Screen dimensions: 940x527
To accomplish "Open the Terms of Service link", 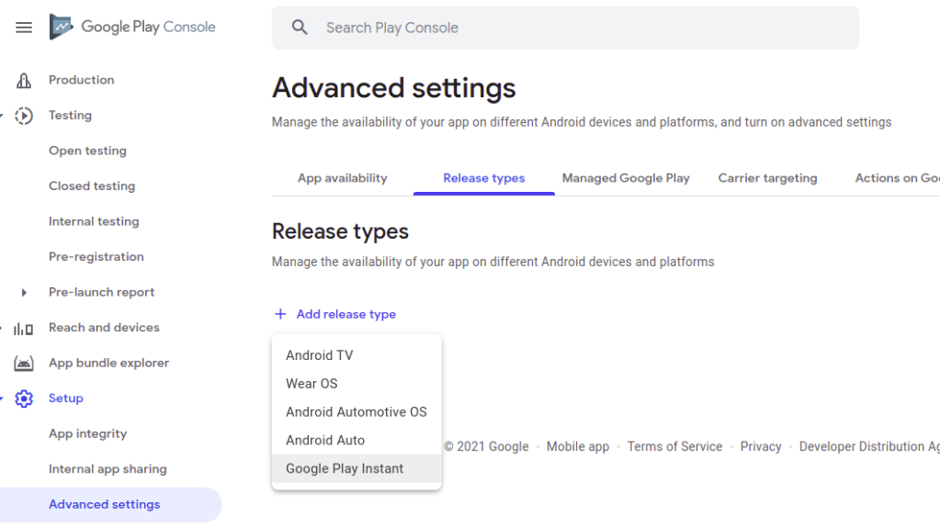I will tap(674, 446).
